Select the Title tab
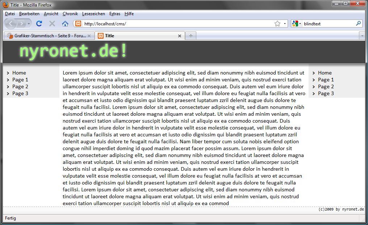This screenshot has height=225, width=368. pos(140,36)
